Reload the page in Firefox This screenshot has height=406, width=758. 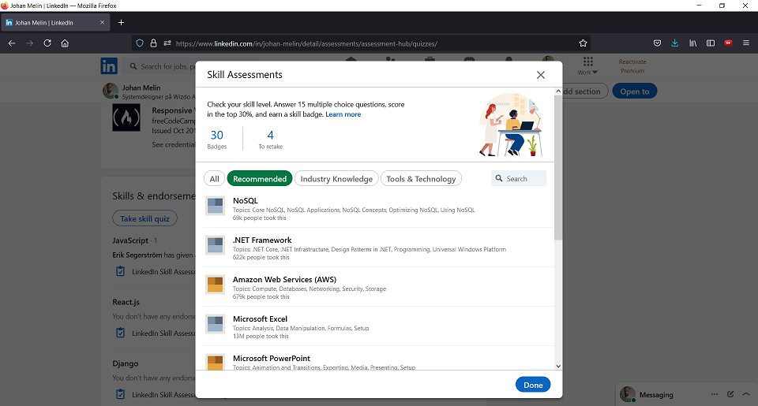point(47,43)
